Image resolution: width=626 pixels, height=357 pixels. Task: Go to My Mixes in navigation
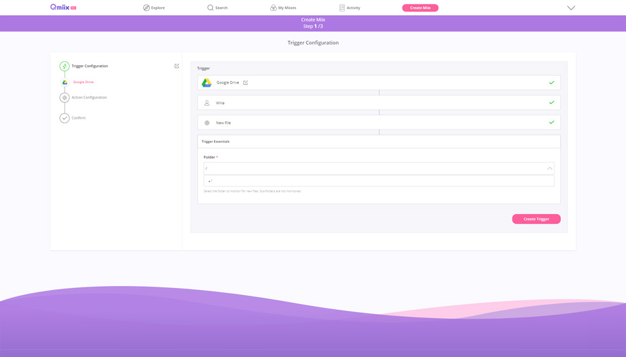283,8
